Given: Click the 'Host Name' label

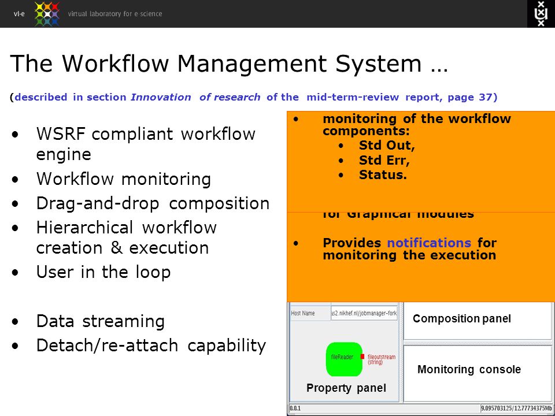Looking at the screenshot, I should click(303, 313).
